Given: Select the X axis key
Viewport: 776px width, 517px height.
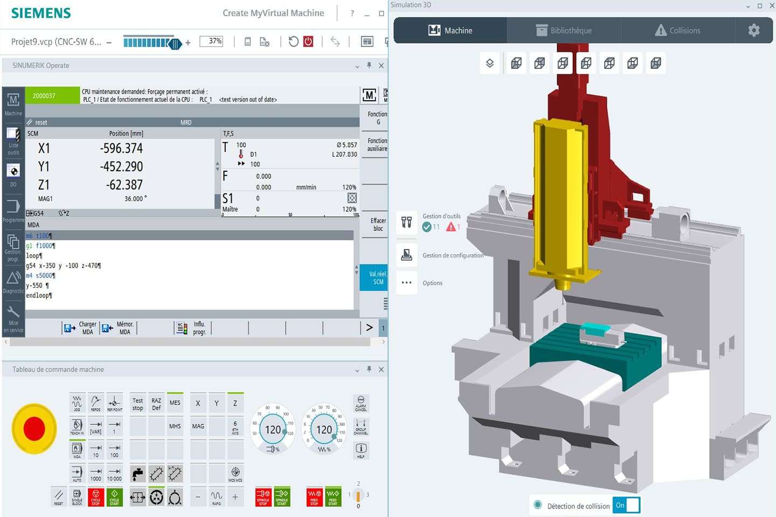Looking at the screenshot, I should [198, 403].
